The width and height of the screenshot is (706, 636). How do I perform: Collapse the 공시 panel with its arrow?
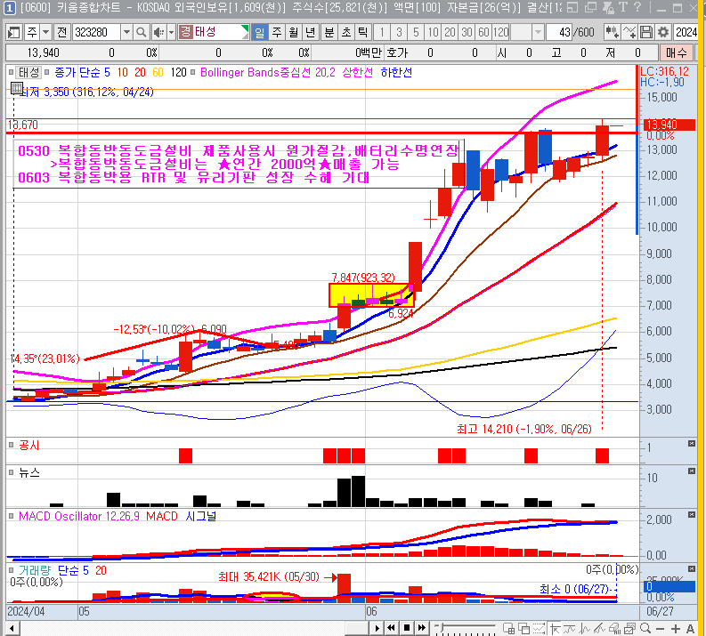[691, 444]
